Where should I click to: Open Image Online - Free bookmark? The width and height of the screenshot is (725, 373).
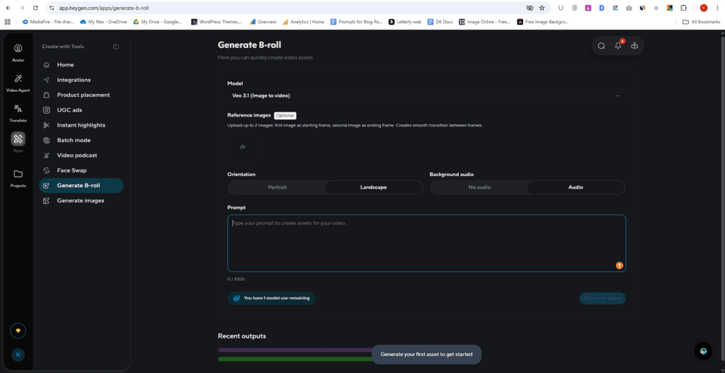(484, 22)
